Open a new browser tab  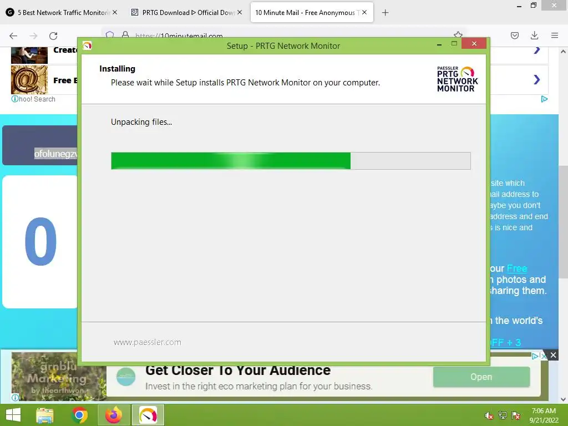pos(385,13)
